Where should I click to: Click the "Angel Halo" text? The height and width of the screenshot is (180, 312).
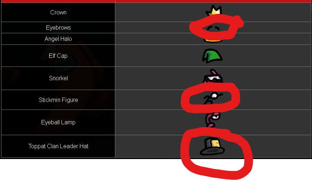(x=58, y=39)
